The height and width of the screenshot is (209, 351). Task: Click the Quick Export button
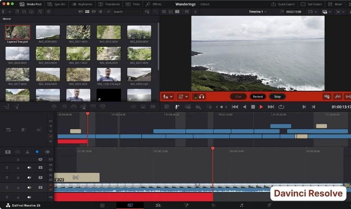click(283, 4)
